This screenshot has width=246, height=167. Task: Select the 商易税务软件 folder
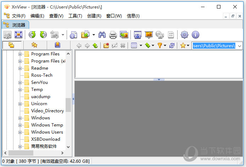pyautogui.click(x=44, y=146)
